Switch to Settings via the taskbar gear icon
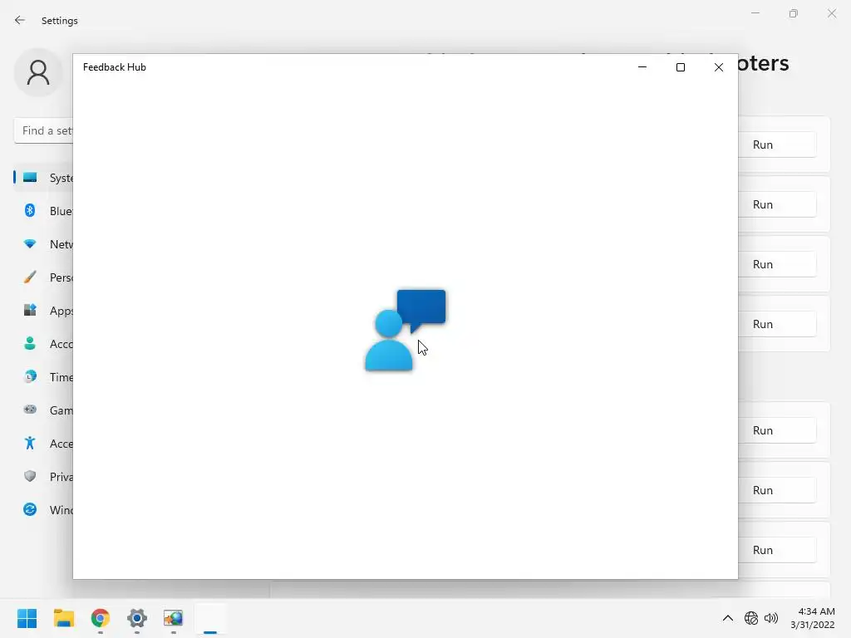 [x=137, y=618]
